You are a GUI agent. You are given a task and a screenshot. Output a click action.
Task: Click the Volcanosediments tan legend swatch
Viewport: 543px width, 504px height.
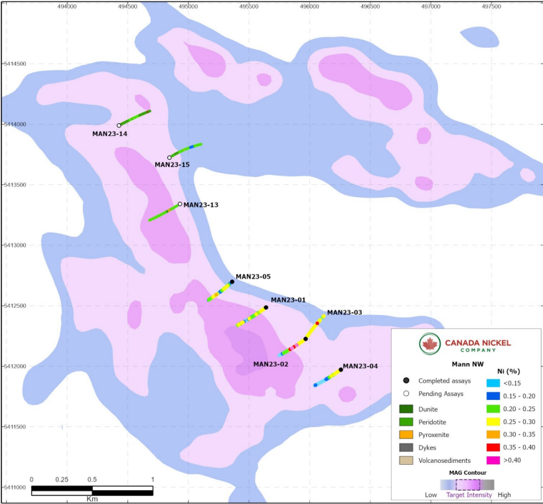406,461
